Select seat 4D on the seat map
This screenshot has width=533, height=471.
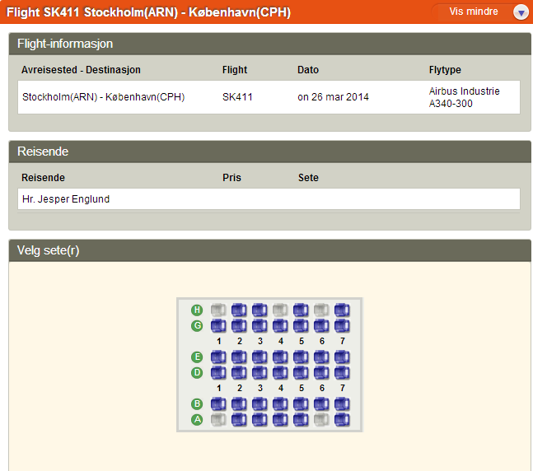point(280,373)
